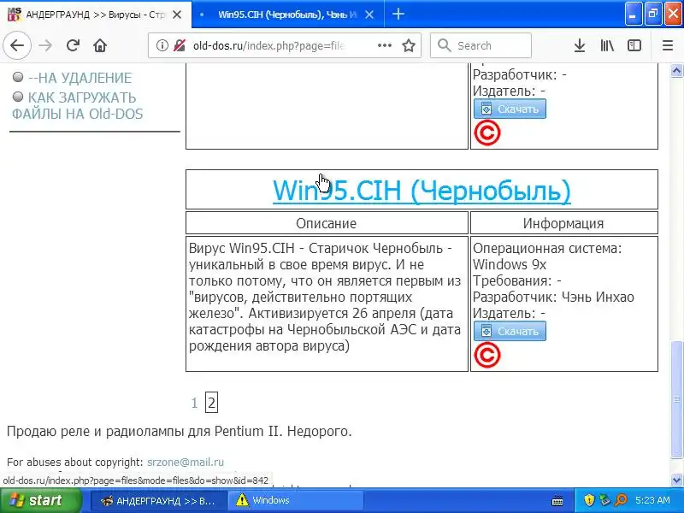Go to page 1 of the list

click(195, 403)
